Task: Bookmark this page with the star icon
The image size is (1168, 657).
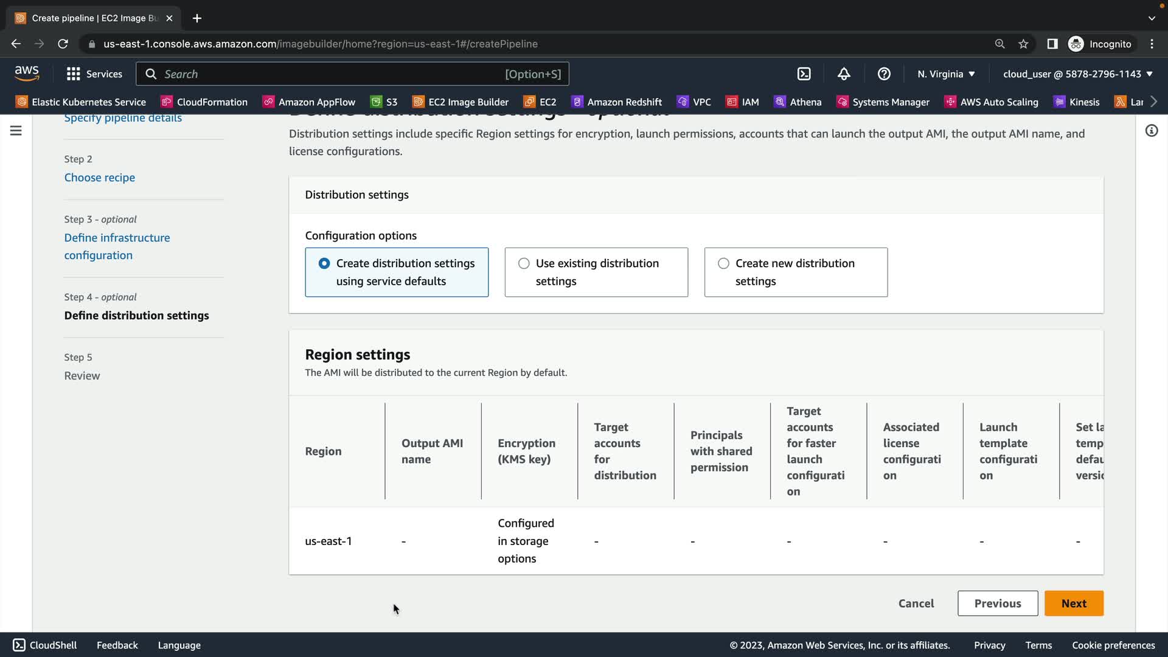Action: (x=1023, y=44)
